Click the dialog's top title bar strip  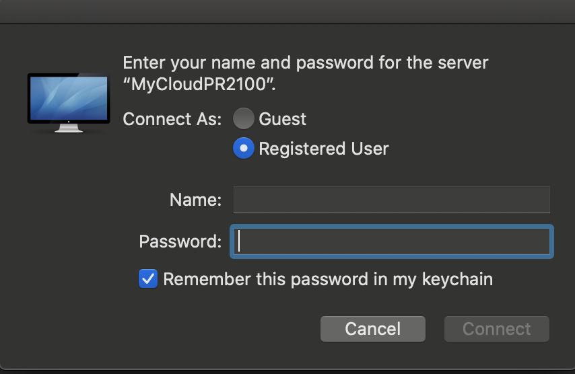pos(287,11)
